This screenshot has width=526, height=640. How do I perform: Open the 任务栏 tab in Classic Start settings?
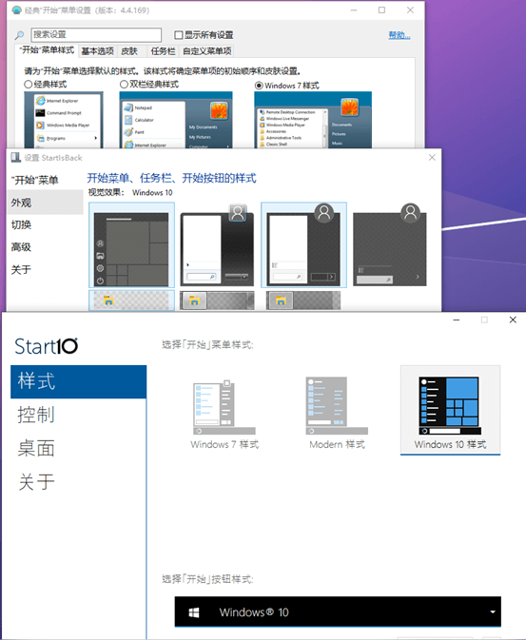pos(163,51)
